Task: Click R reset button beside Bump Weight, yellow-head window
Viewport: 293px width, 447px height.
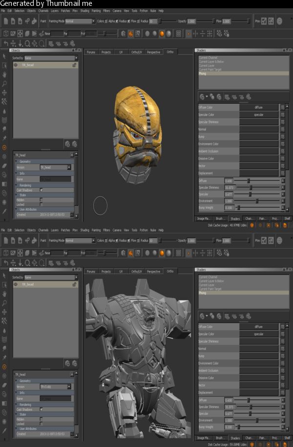Action: point(283,208)
